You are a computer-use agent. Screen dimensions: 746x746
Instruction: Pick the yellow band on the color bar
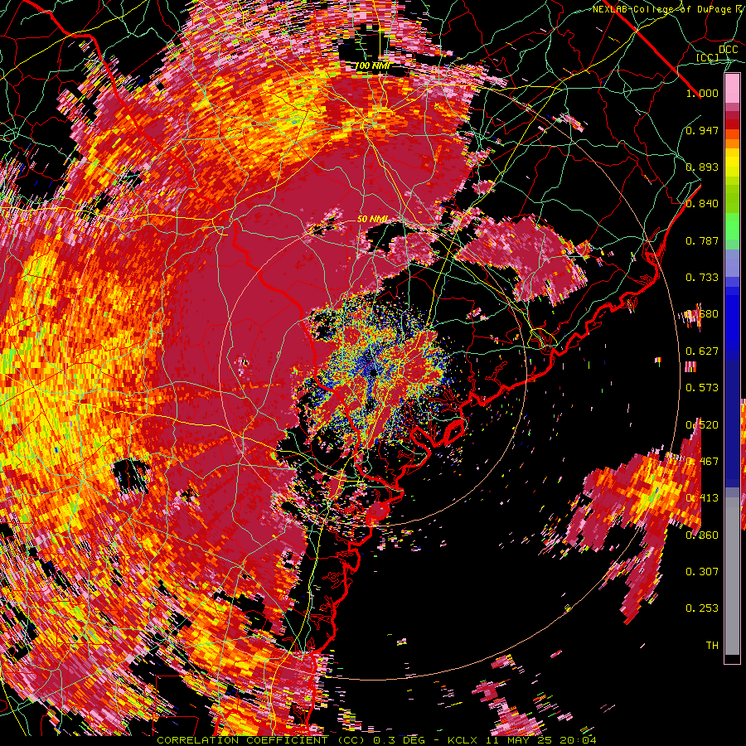(x=732, y=163)
